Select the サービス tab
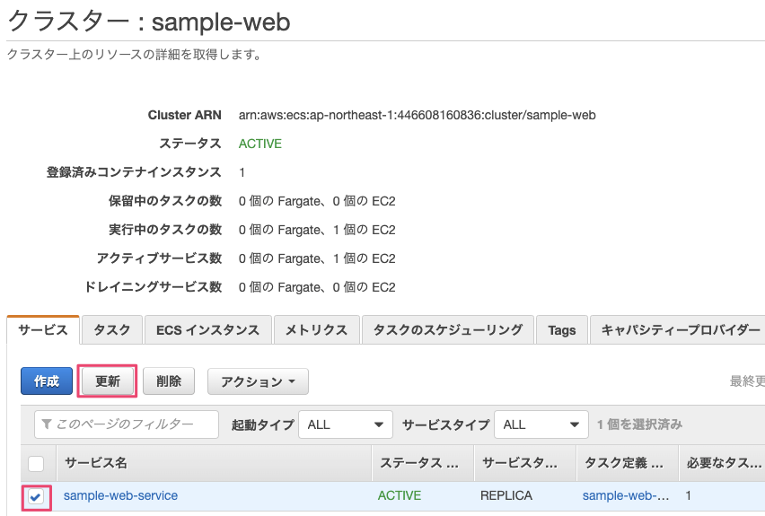 43,330
